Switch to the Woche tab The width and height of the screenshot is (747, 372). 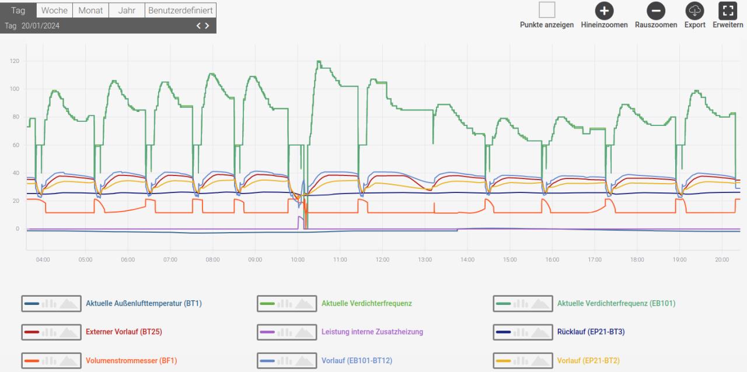(x=54, y=10)
